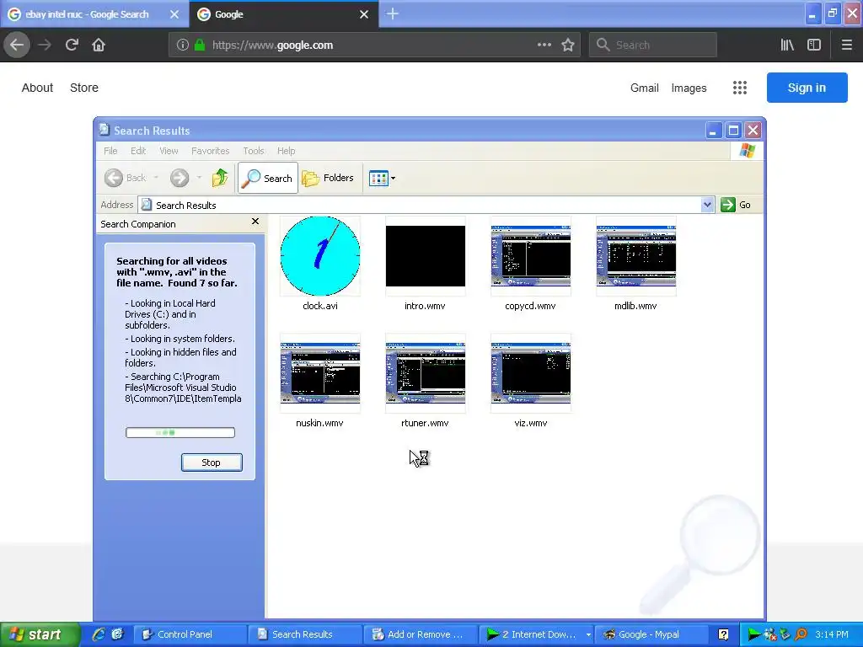Click the search progress bar

[180, 433]
